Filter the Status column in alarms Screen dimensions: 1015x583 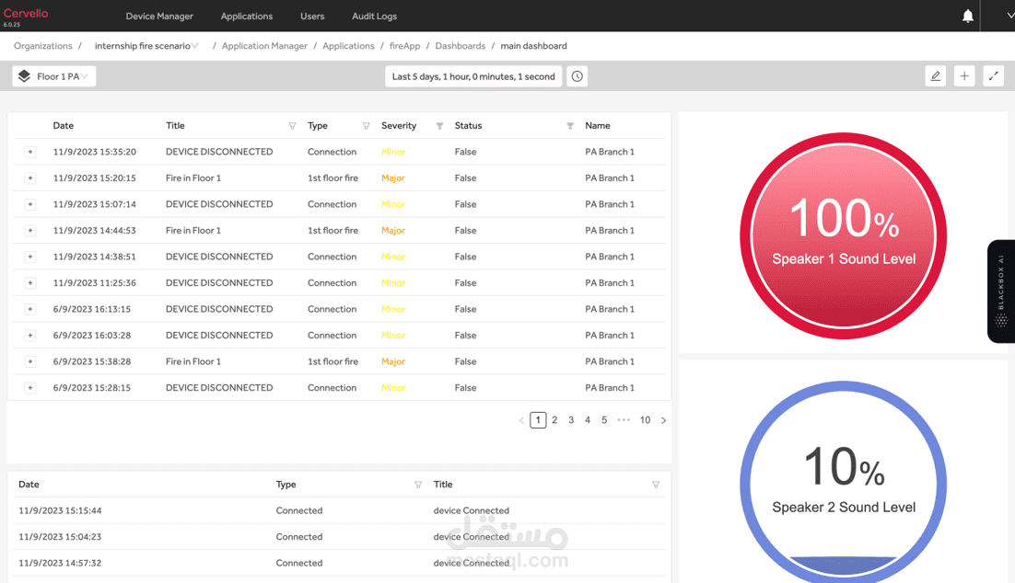click(570, 126)
